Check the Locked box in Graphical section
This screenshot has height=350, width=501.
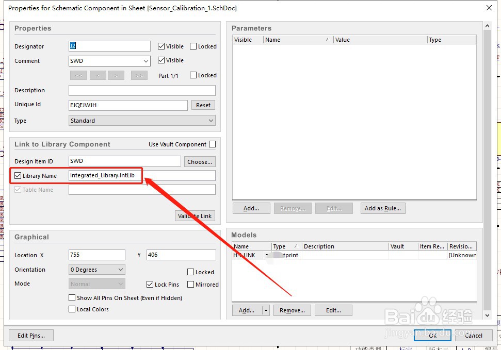190,272
